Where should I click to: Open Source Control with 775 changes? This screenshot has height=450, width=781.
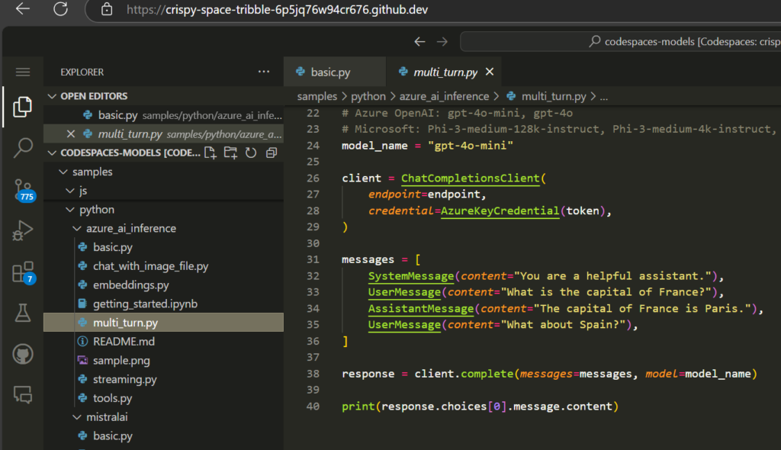coord(23,189)
